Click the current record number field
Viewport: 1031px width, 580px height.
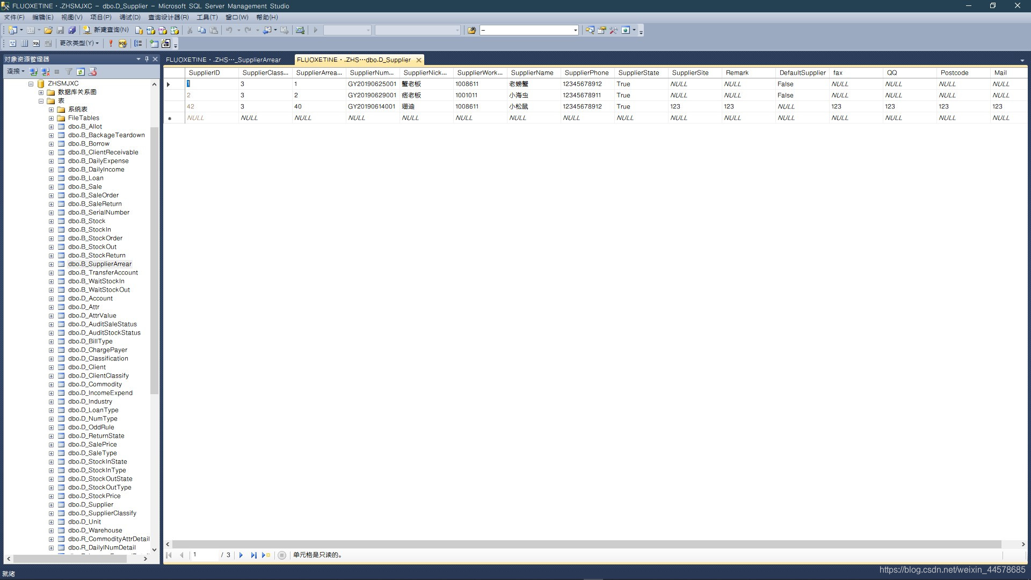[205, 555]
